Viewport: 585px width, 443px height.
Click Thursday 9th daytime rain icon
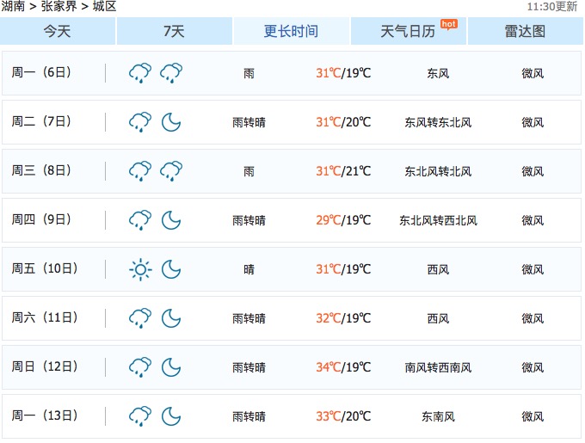(140, 220)
